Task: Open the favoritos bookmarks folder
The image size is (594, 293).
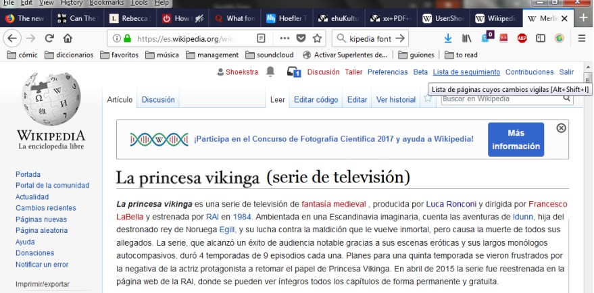Action: click(120, 55)
